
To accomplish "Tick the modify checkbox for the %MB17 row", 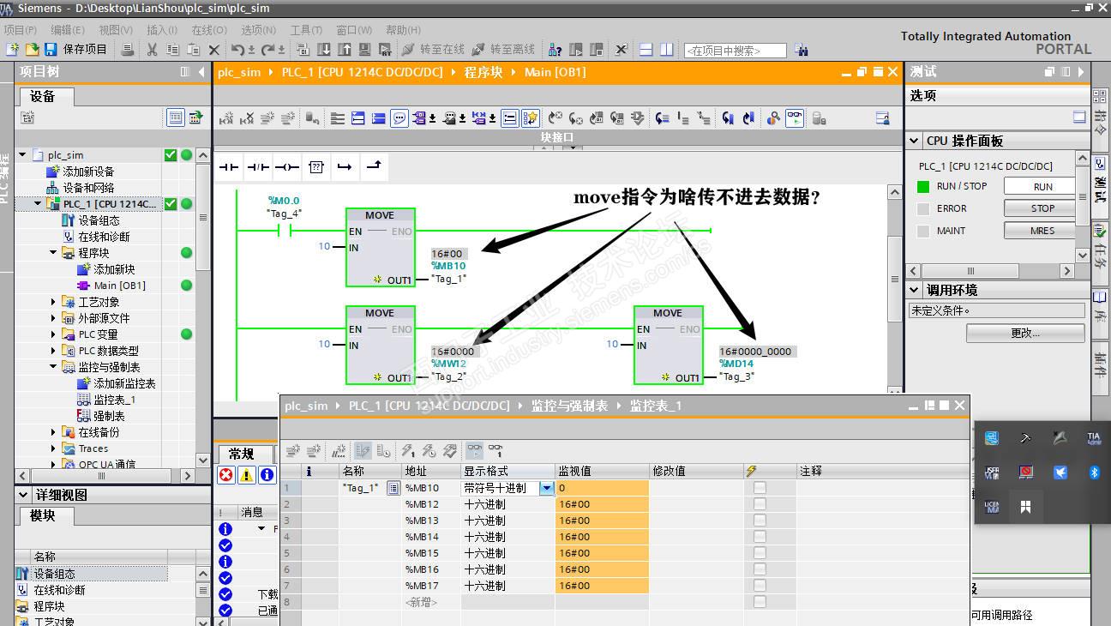I will point(760,586).
